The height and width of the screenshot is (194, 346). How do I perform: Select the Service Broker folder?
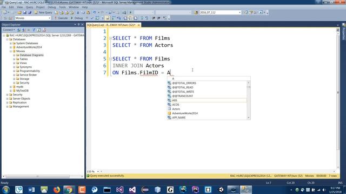pyautogui.click(x=28, y=75)
